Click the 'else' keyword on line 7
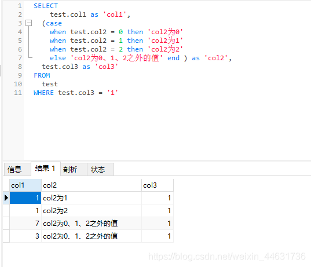 click(58, 58)
